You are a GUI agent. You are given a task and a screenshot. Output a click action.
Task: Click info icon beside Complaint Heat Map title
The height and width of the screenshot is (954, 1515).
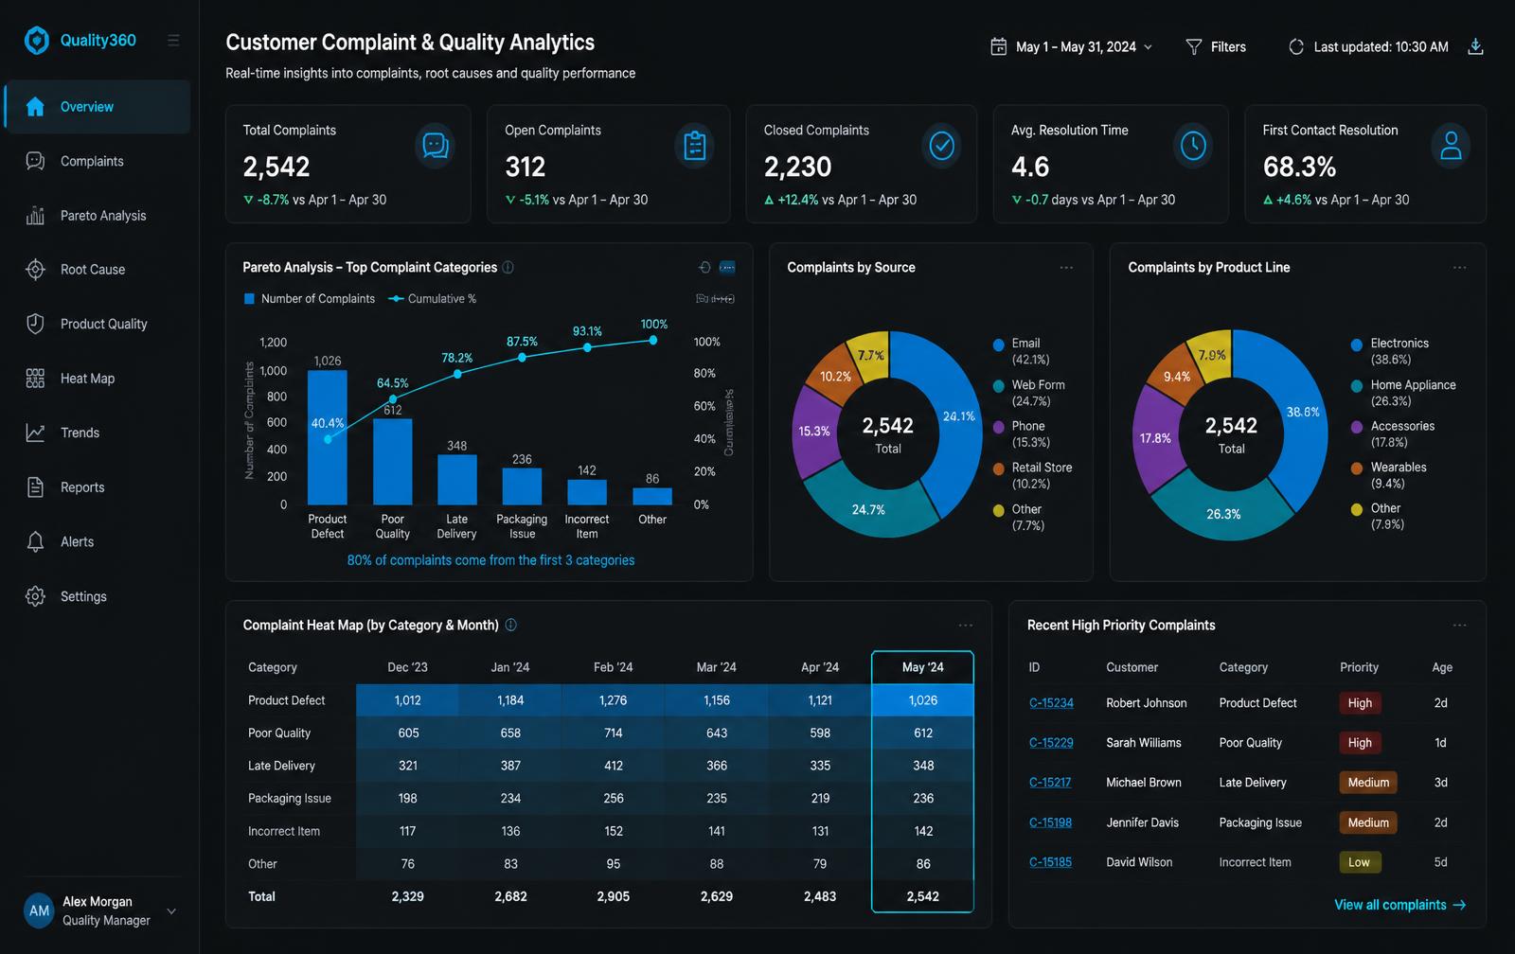click(511, 625)
